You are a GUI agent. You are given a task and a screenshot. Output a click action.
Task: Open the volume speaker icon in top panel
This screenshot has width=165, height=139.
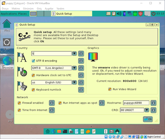point(119,14)
